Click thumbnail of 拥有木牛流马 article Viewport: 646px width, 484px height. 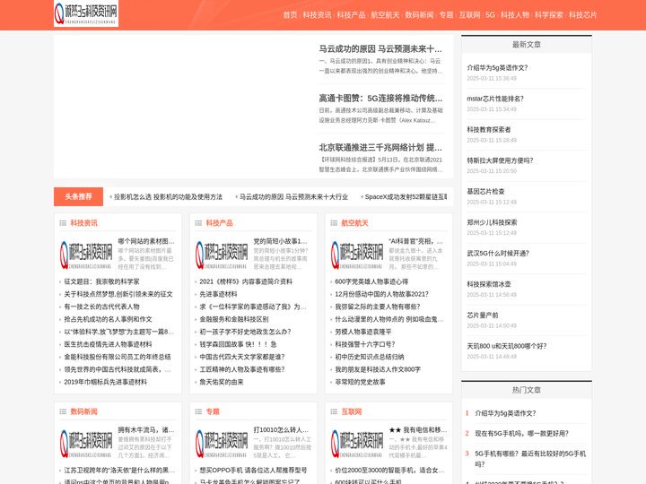pyautogui.click(x=86, y=444)
